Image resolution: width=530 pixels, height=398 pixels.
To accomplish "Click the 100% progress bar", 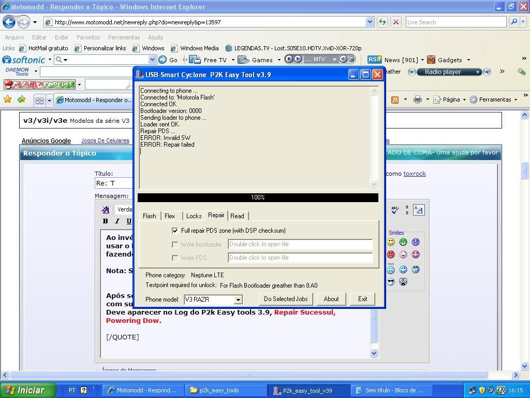I will pyautogui.click(x=258, y=197).
